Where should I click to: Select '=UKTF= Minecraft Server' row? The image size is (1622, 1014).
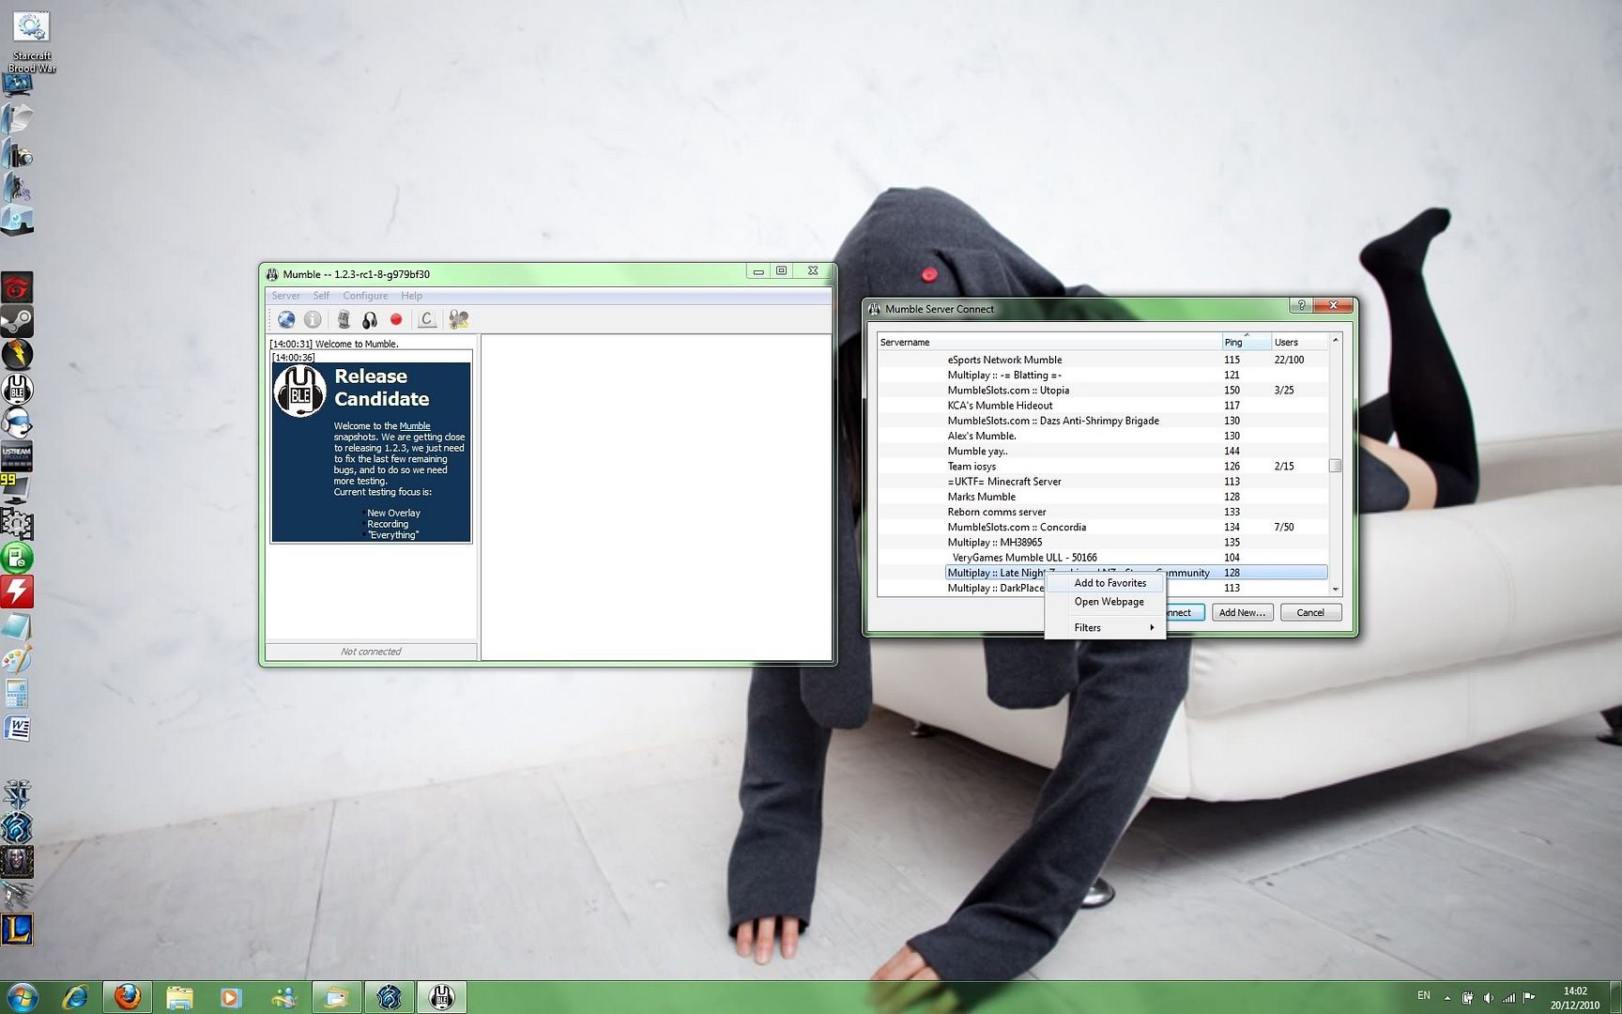click(x=1102, y=482)
